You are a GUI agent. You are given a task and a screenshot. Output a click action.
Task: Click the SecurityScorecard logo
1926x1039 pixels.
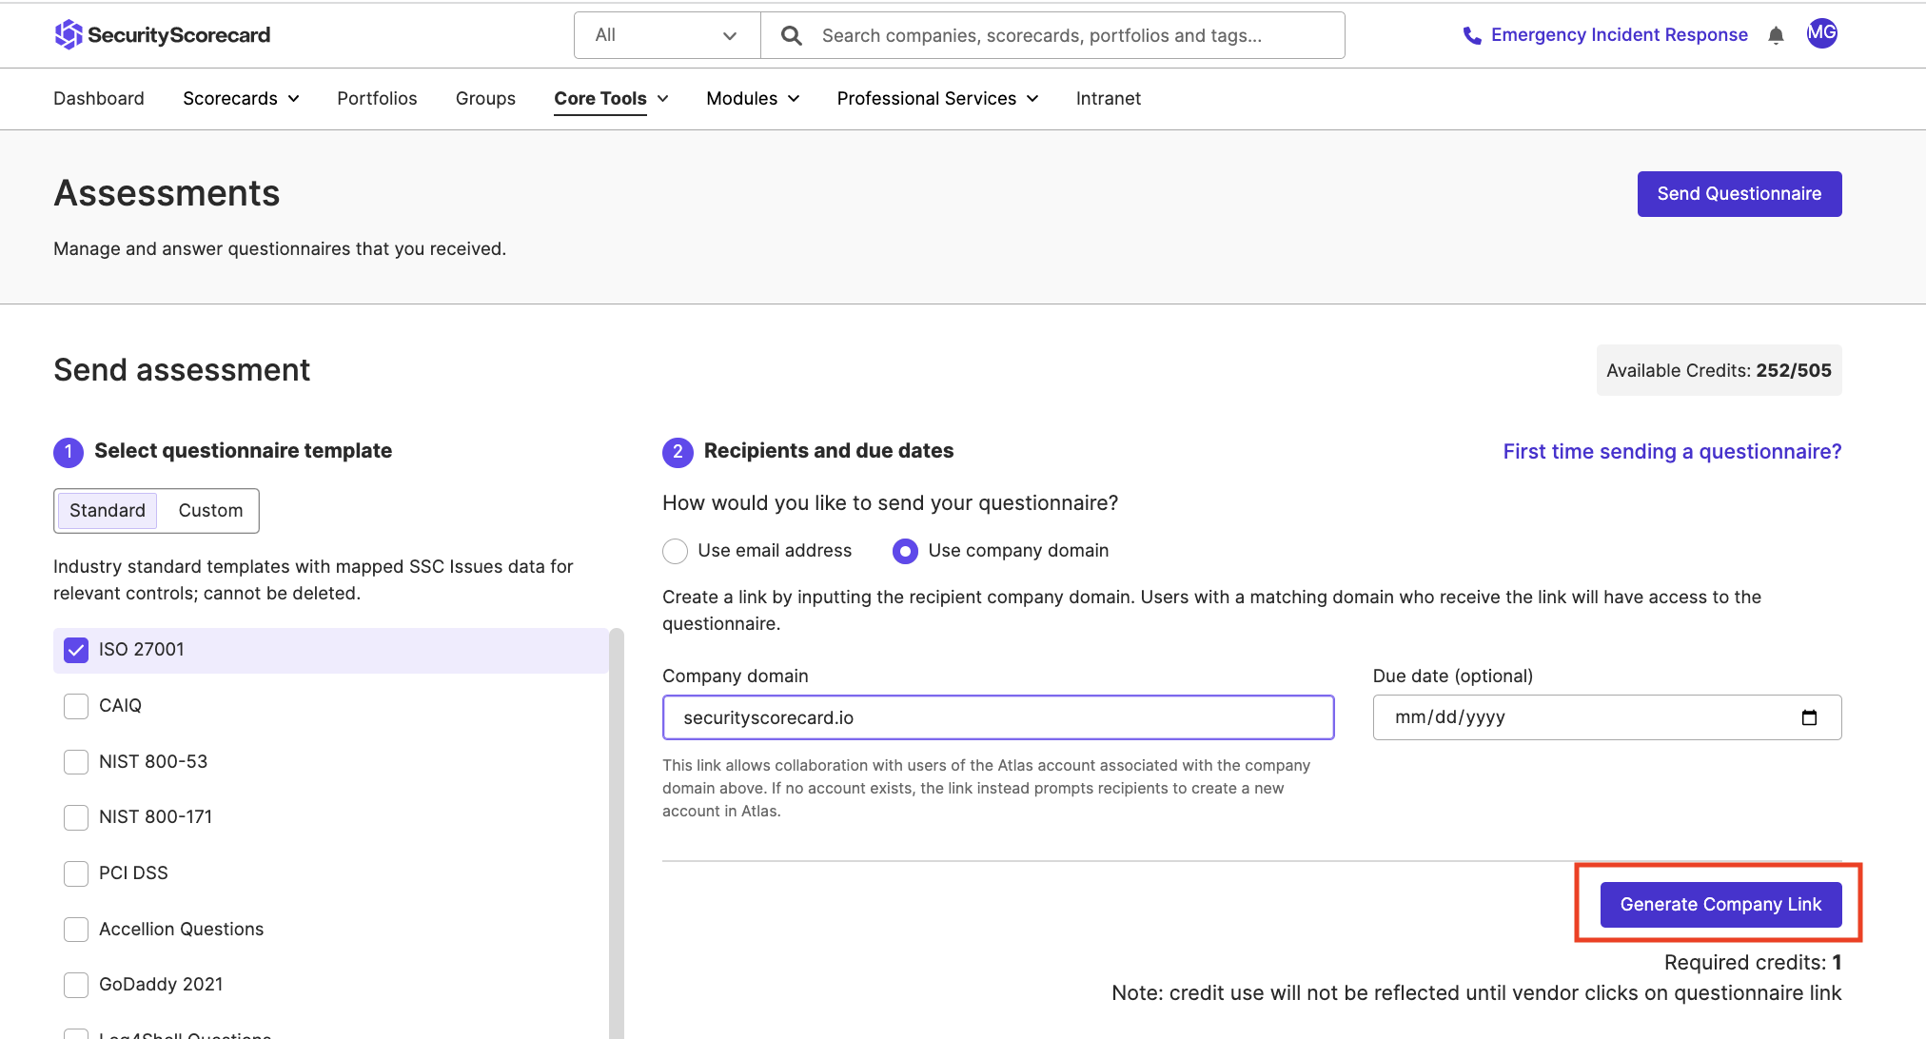pos(162,34)
